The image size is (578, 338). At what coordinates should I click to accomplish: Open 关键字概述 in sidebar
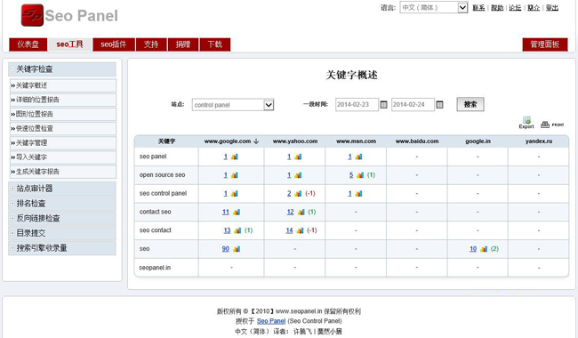click(x=62, y=85)
